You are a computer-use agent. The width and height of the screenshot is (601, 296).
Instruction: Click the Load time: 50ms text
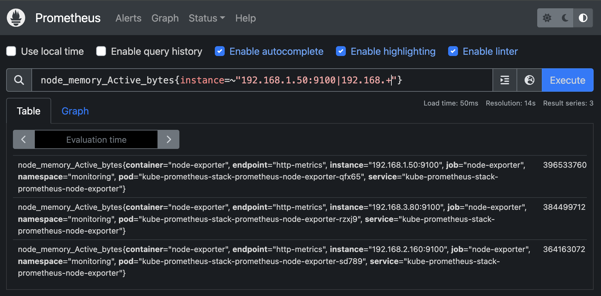pos(451,103)
